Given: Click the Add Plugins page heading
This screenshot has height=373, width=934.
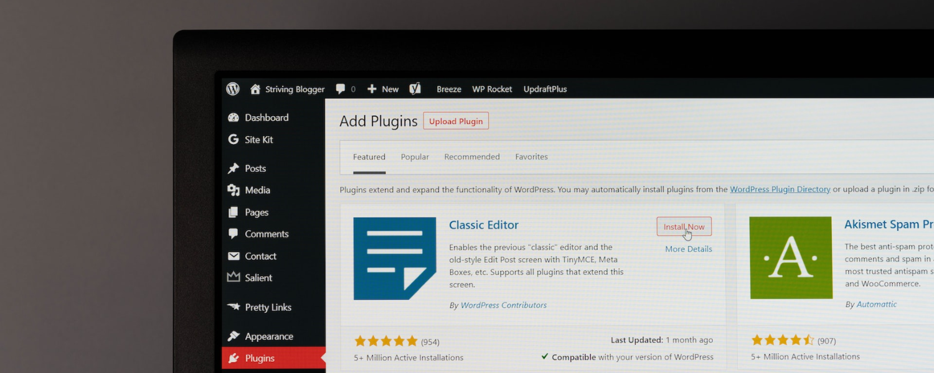Looking at the screenshot, I should [379, 121].
